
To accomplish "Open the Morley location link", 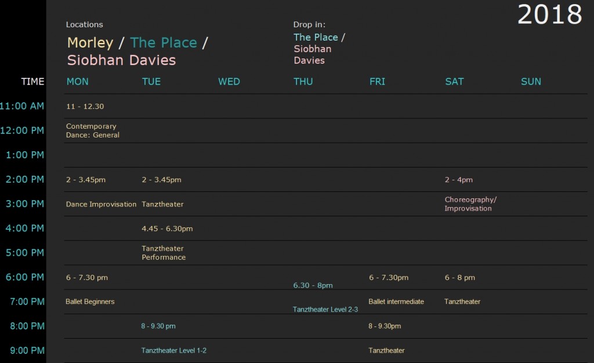I will pos(90,42).
